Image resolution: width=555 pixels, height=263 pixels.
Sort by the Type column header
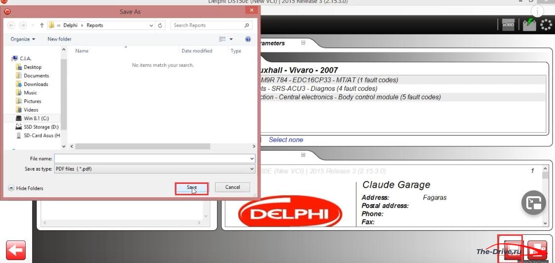(x=236, y=51)
